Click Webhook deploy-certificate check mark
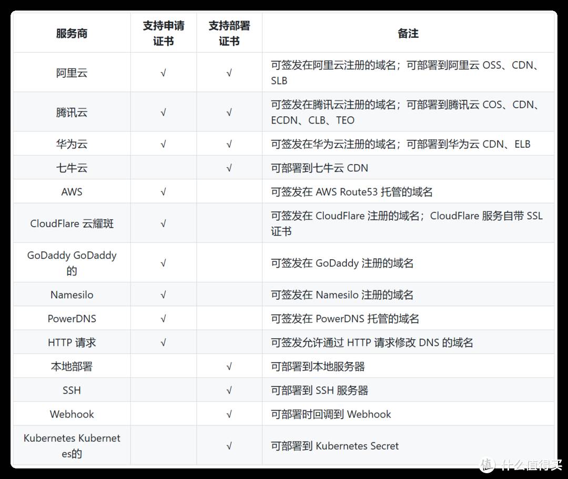The width and height of the screenshot is (568, 479). (229, 414)
